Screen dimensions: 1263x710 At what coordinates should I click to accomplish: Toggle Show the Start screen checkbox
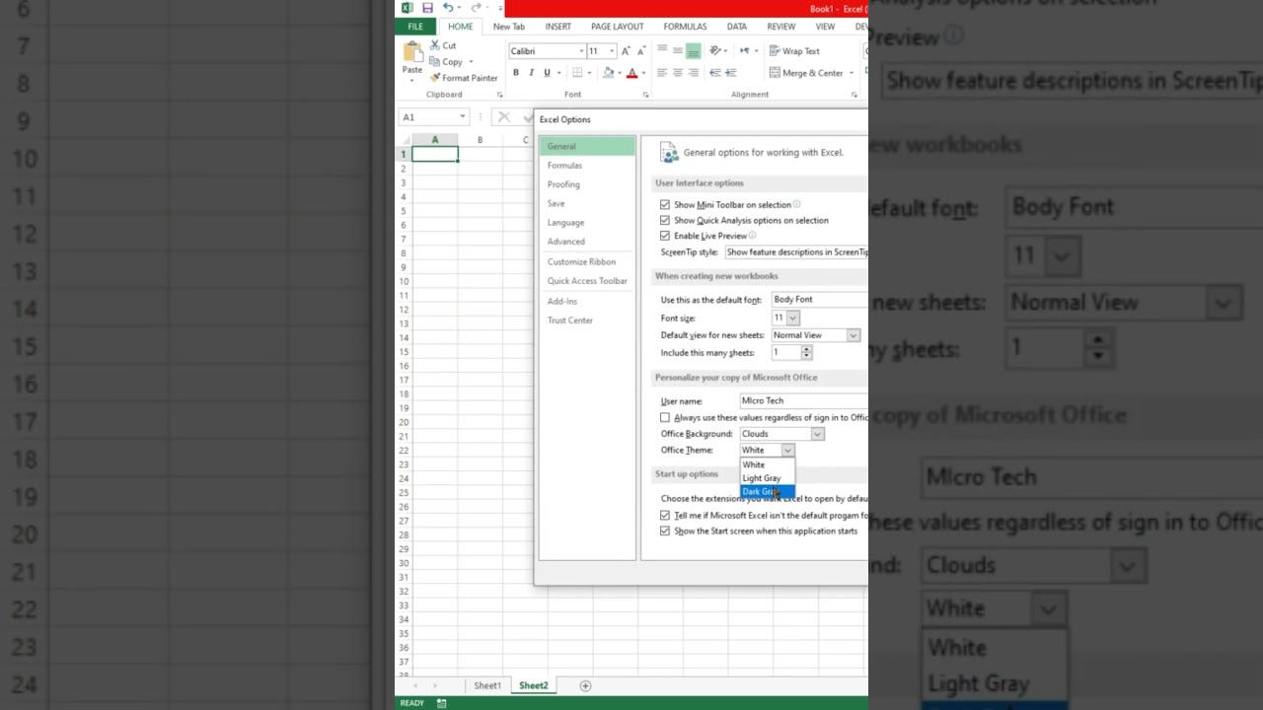665,531
